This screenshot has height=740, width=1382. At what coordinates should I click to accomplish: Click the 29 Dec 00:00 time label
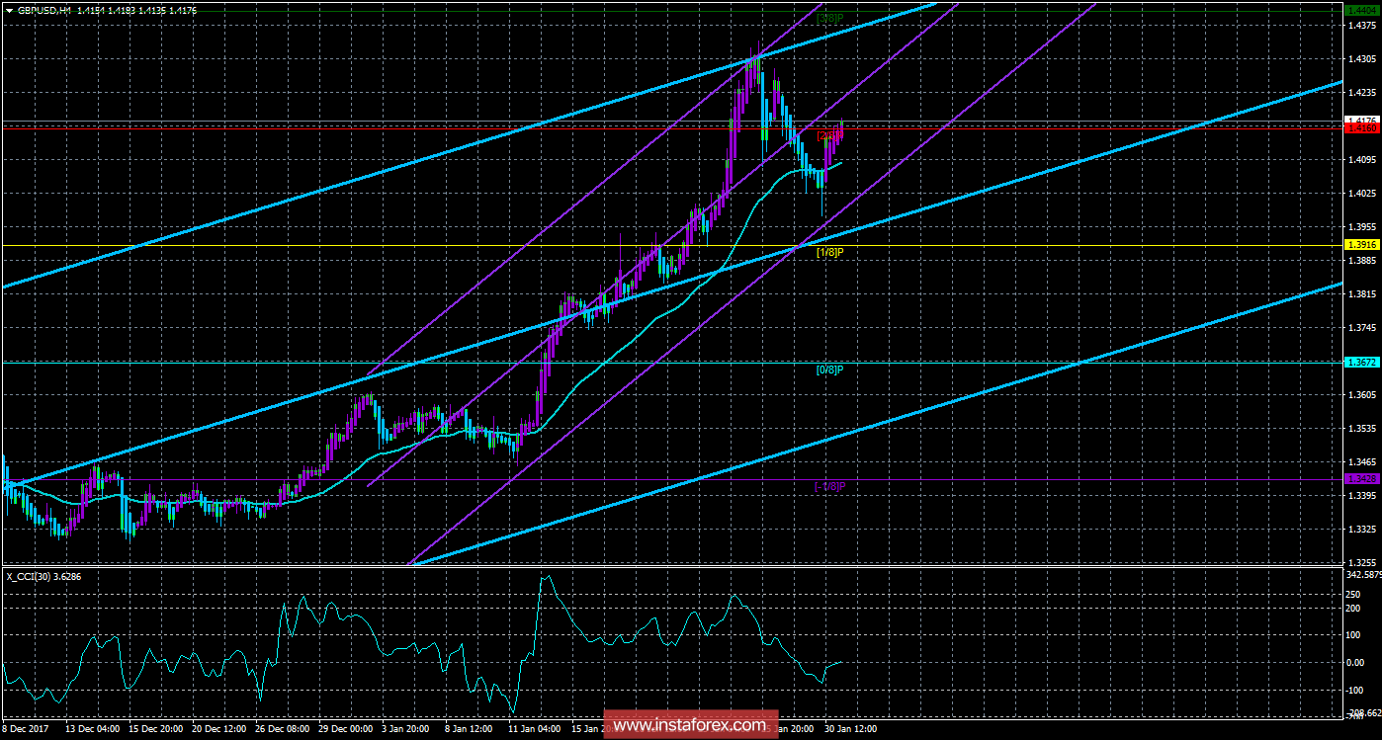click(348, 729)
